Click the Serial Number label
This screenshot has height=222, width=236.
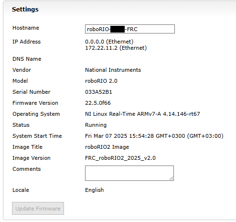pos(32,92)
